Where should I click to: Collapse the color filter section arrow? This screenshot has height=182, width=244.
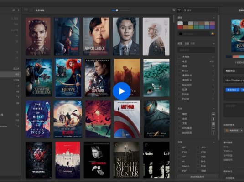tap(214, 18)
